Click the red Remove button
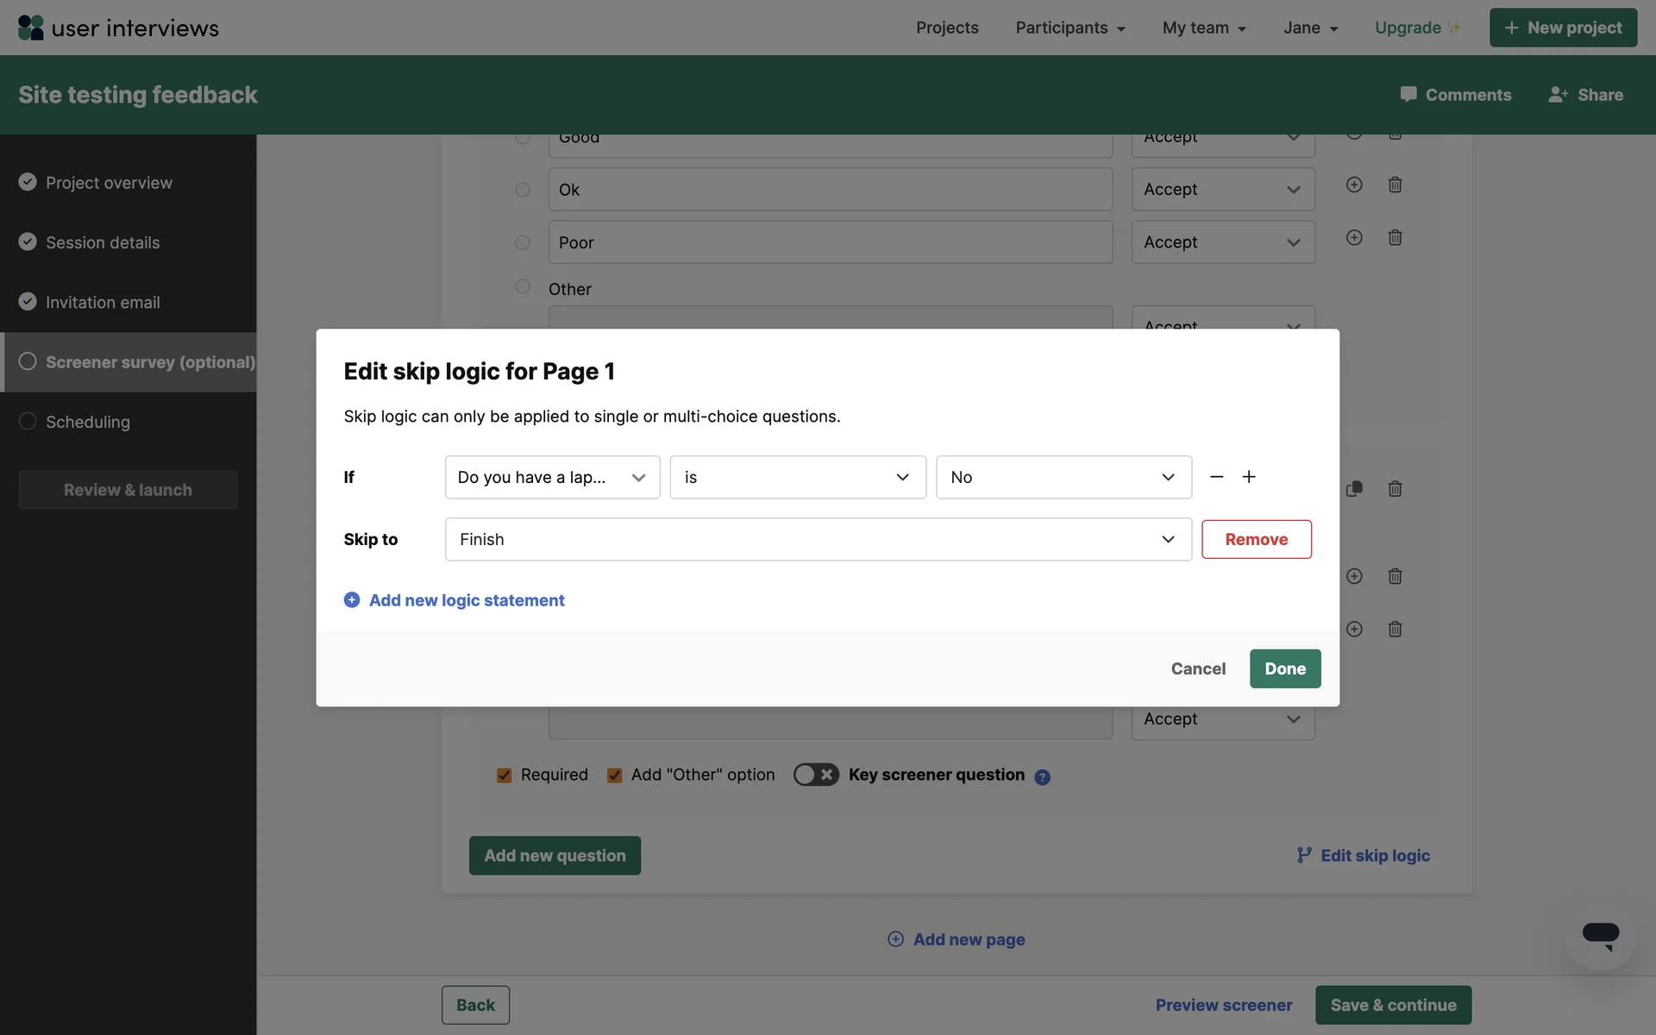This screenshot has height=1035, width=1656. (1256, 539)
